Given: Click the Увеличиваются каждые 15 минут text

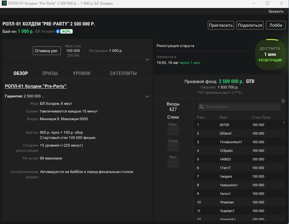Looking at the screenshot, I should pos(69,111).
